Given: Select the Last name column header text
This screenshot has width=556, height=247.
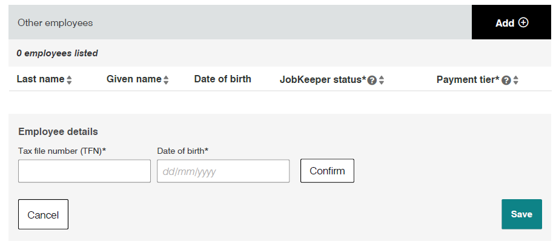Looking at the screenshot, I should pyautogui.click(x=40, y=79).
